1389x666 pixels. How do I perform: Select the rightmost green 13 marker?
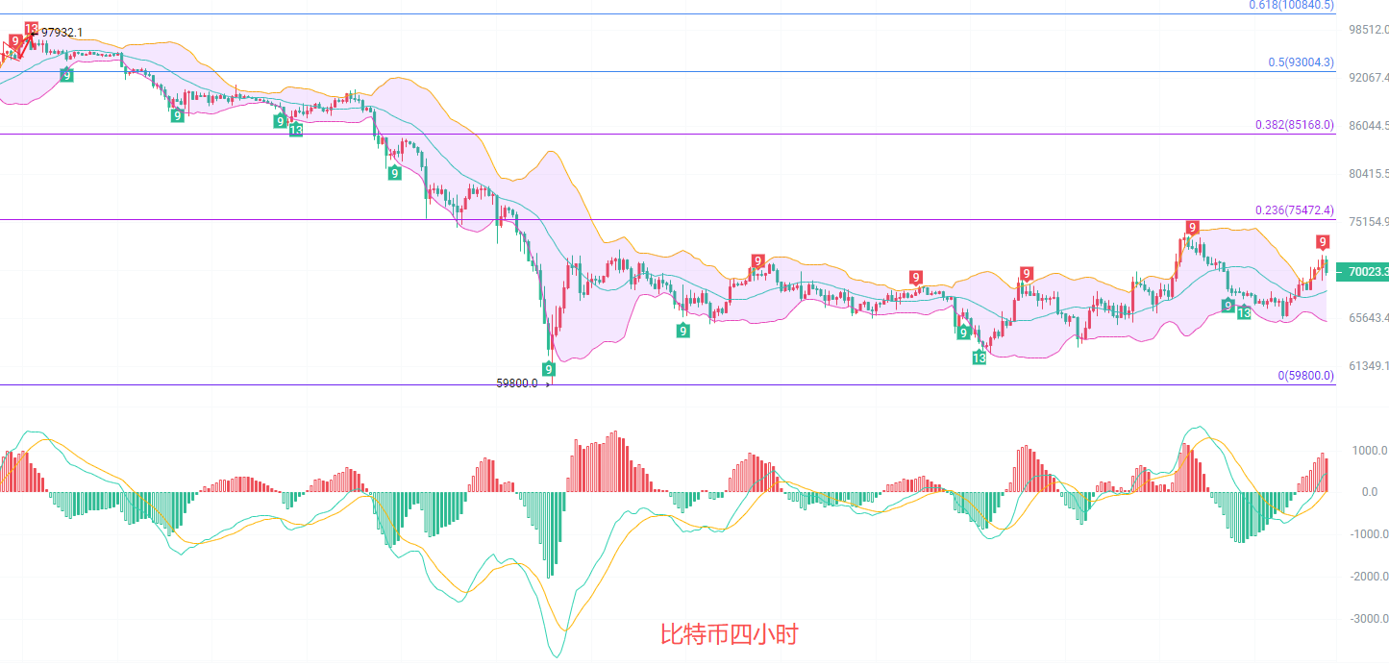tap(1244, 312)
